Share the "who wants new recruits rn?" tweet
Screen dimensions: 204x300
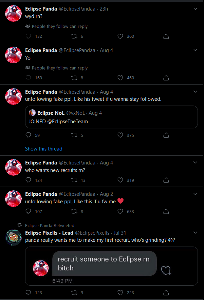(x=166, y=180)
